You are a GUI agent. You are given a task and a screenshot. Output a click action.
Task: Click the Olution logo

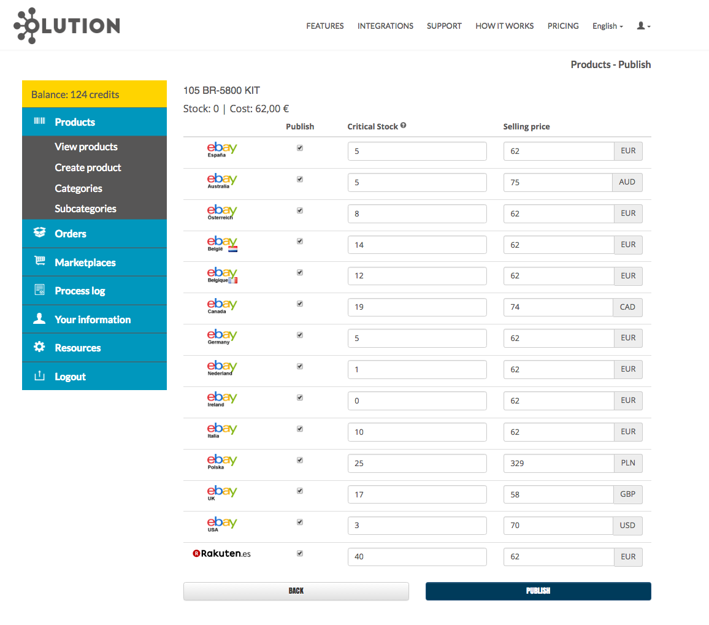67,26
